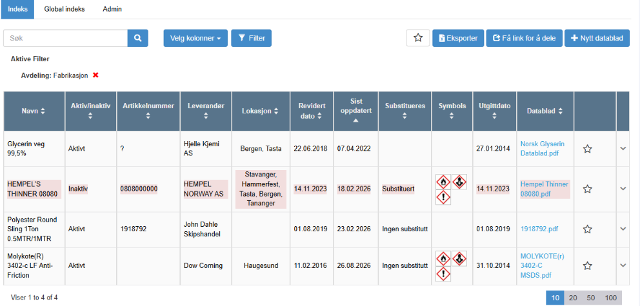Click the Haugesund location cell
The width and height of the screenshot is (640, 306).
tap(261, 265)
